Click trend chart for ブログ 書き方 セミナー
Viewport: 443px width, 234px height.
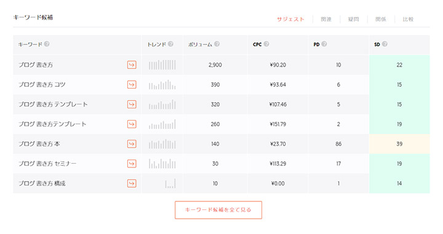click(x=162, y=164)
